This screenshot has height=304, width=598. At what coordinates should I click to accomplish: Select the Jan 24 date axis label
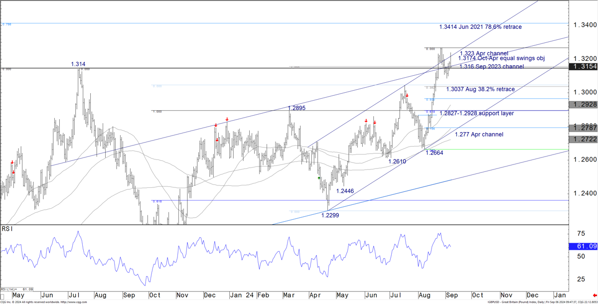(243, 295)
